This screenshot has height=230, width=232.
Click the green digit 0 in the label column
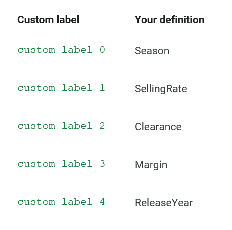pyautogui.click(x=102, y=50)
